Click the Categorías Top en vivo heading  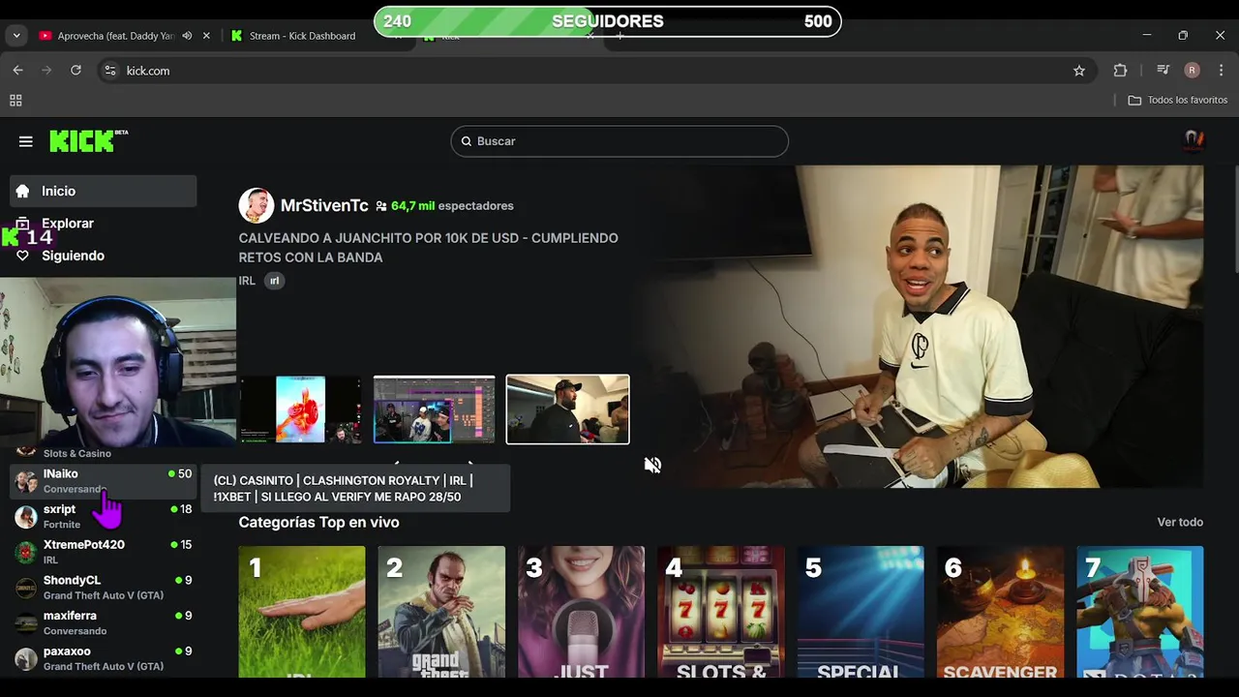point(318,522)
